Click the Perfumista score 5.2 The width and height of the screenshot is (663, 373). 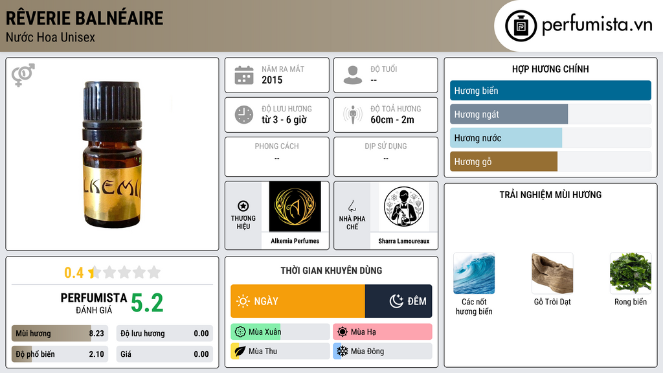click(147, 303)
